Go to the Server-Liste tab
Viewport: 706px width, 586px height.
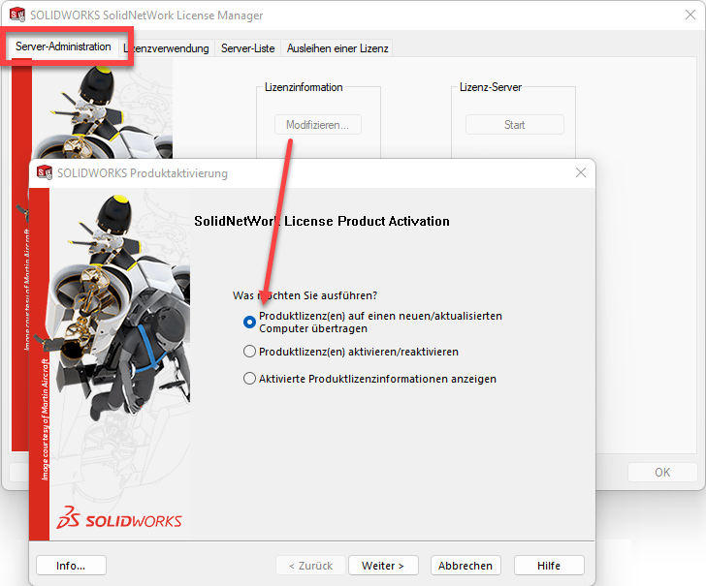click(247, 48)
